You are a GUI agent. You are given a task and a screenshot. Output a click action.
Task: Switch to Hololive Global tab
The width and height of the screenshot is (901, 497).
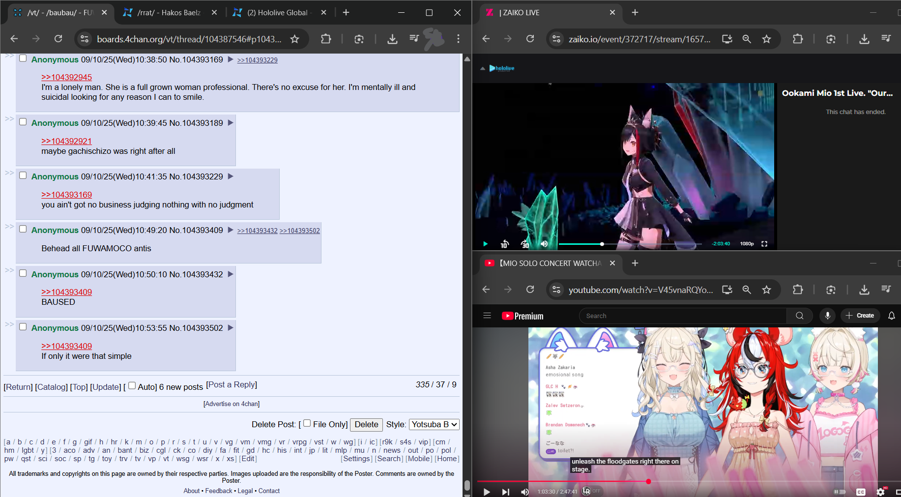click(277, 13)
